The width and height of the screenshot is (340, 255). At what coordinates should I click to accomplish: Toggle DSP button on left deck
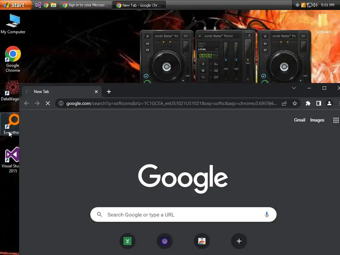coord(163,45)
